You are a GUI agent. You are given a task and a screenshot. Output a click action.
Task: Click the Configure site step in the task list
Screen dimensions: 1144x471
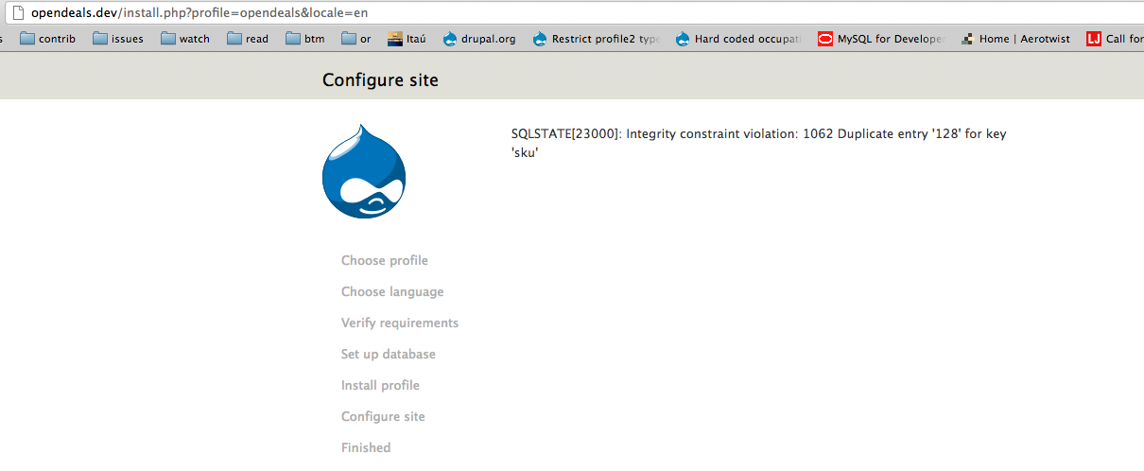[x=383, y=416]
